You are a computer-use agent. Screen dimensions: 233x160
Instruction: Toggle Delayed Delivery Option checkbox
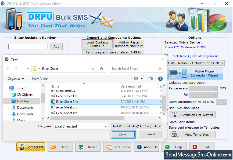167,83
